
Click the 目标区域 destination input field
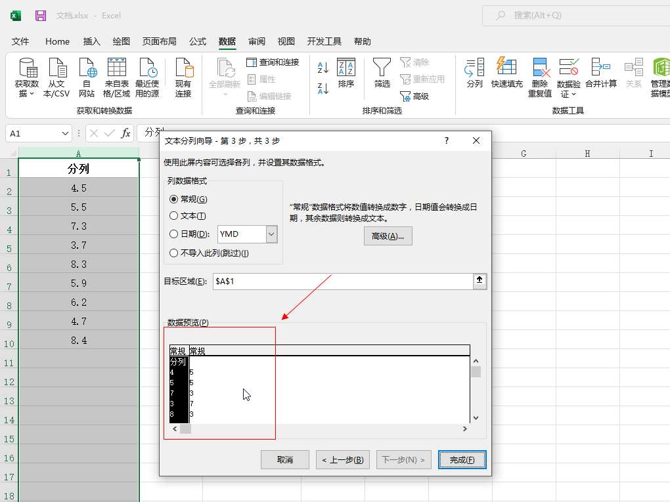click(x=342, y=281)
